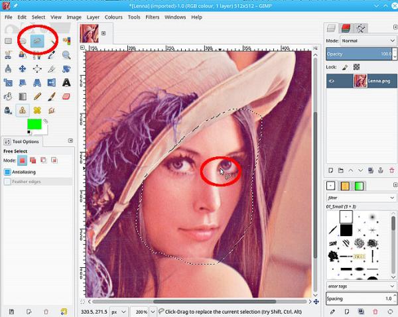Open the File menu

coord(9,17)
